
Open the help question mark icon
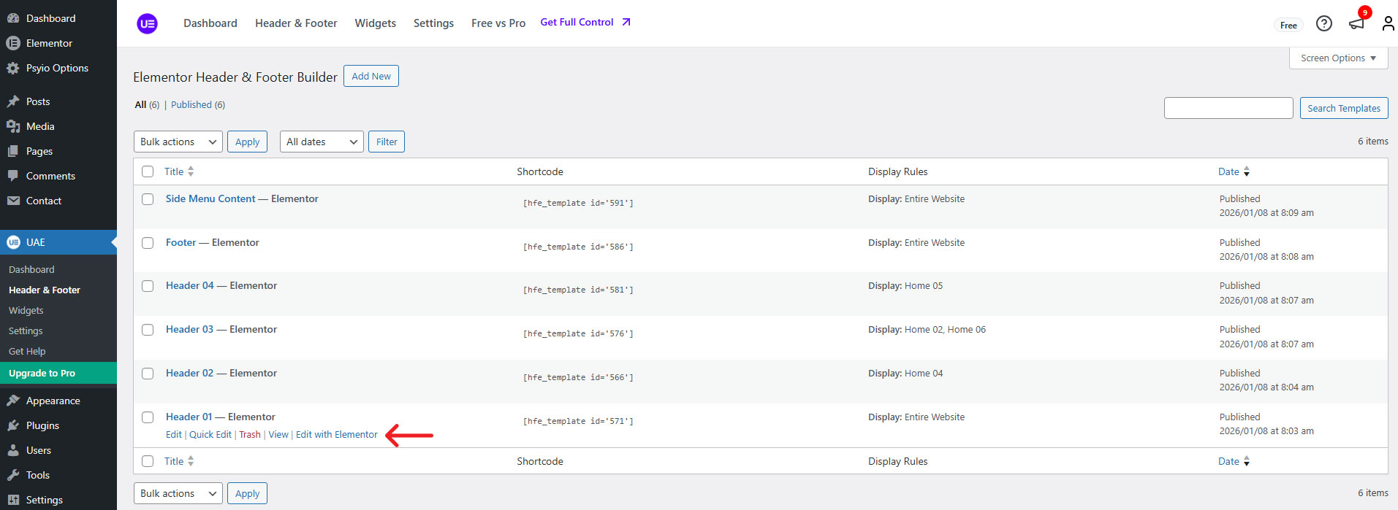coord(1323,23)
